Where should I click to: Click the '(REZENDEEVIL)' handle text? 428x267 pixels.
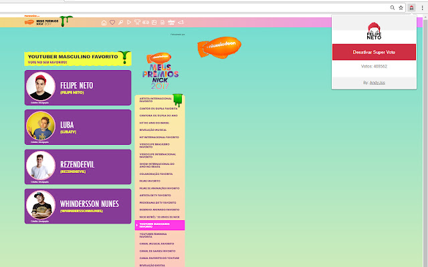[73, 172]
